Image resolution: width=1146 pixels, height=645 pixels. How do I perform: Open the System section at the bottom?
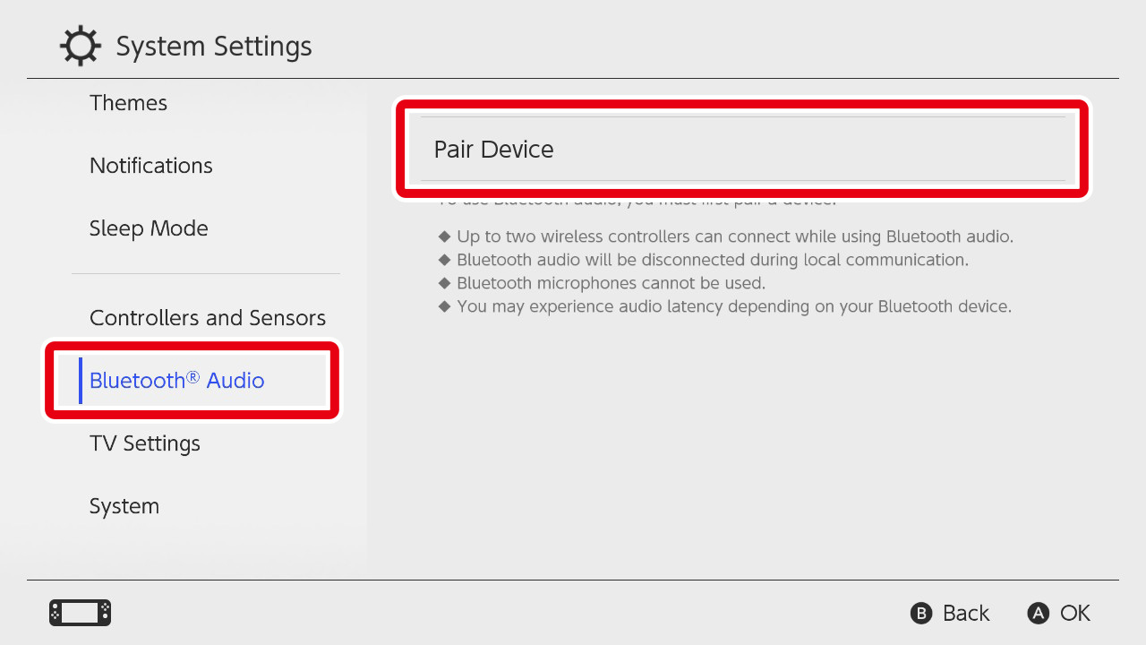point(124,505)
